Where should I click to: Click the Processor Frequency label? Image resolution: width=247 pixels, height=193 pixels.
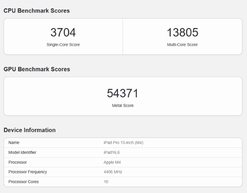pyautogui.click(x=28, y=172)
